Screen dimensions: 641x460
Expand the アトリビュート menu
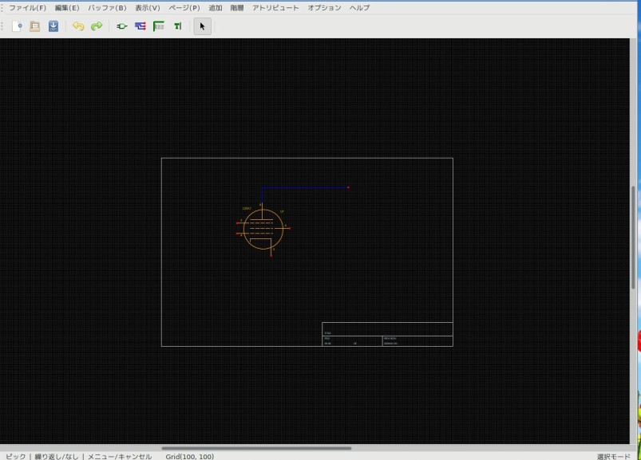coord(275,7)
